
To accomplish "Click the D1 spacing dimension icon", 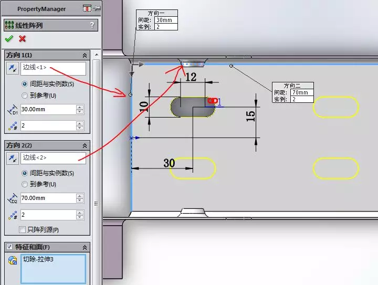I will click(x=12, y=110).
